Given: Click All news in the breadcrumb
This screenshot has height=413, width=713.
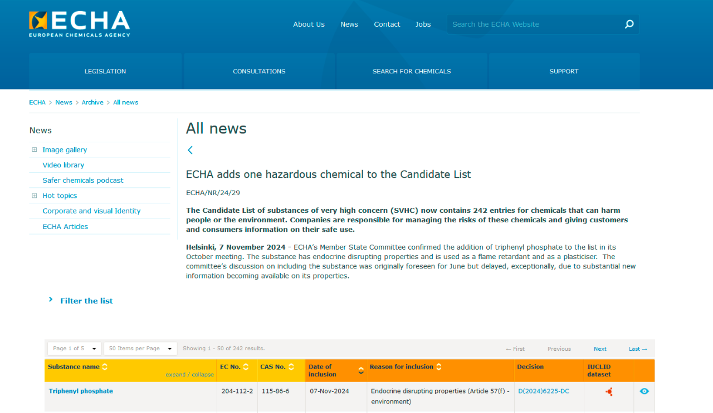Looking at the screenshot, I should coord(125,102).
